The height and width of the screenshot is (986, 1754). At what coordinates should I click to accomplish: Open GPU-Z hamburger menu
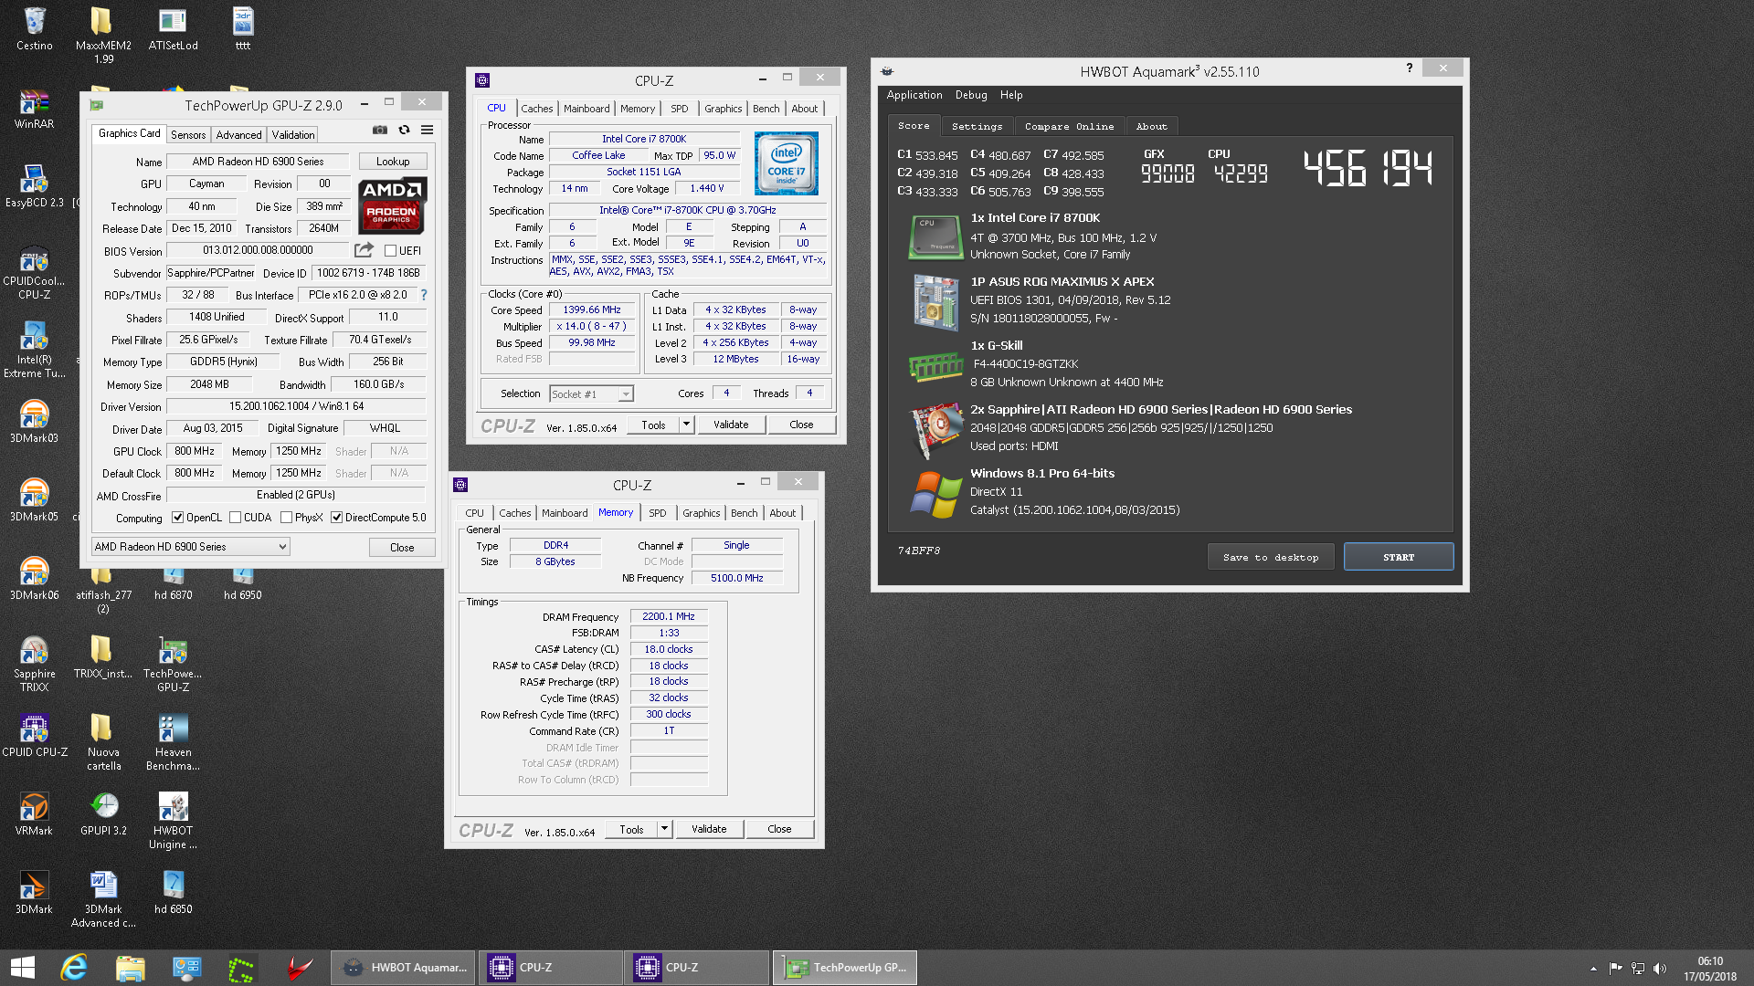point(427,131)
